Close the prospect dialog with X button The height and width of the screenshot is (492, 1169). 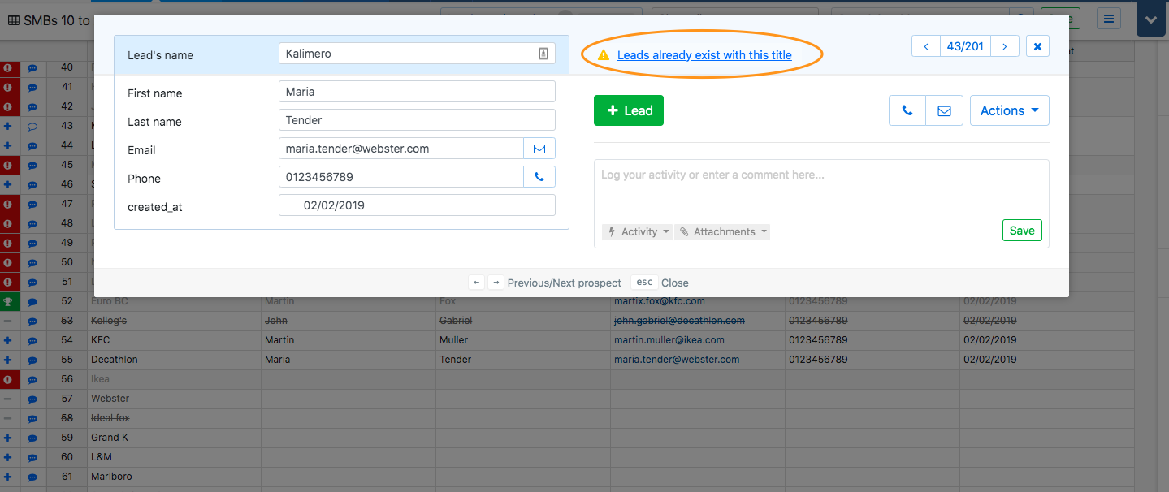(1037, 46)
